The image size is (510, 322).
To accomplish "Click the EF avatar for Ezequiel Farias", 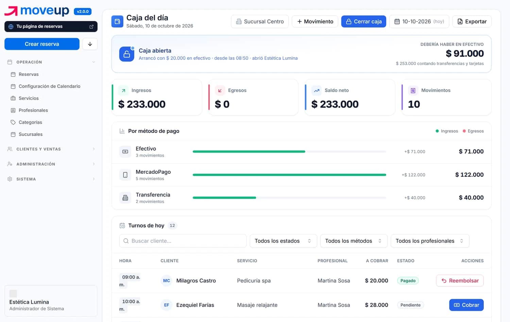I will pos(167,305).
